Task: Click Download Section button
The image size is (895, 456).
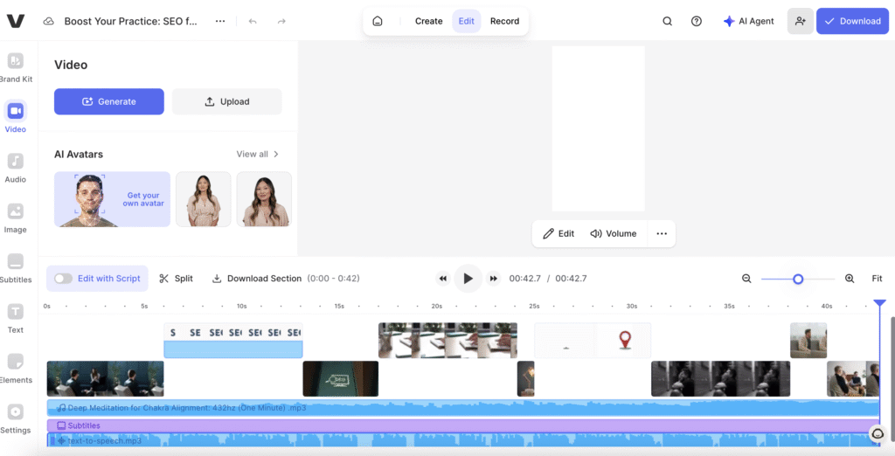Action: 256,279
